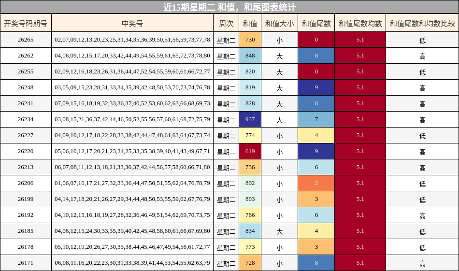
Task: Select the 和值 column header
Action: [x=250, y=23]
